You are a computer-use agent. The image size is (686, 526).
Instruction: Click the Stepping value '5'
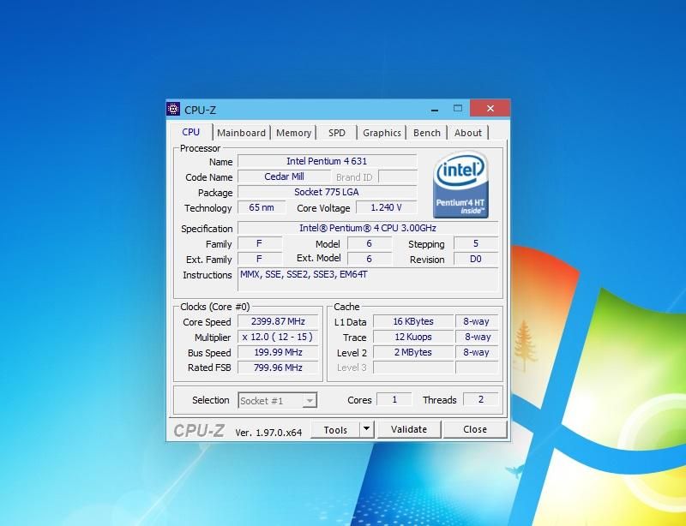click(x=476, y=243)
